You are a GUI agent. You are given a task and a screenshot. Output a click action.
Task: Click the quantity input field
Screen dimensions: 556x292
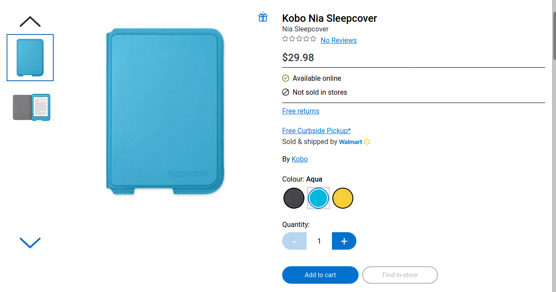[319, 241]
